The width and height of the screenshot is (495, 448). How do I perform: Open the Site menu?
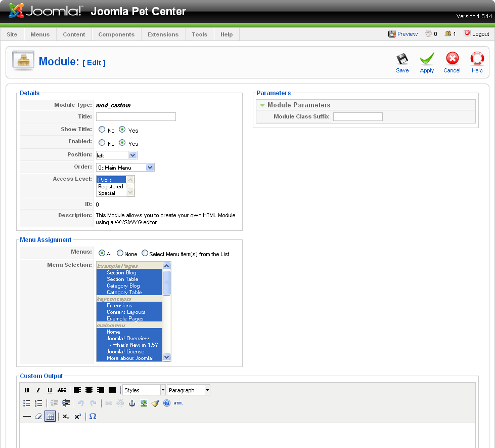[12, 34]
